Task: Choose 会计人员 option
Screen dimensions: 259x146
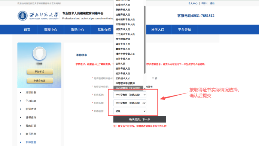Action: point(128,64)
